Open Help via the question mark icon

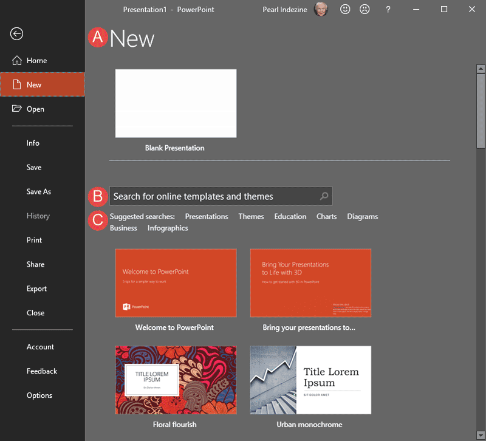point(388,9)
